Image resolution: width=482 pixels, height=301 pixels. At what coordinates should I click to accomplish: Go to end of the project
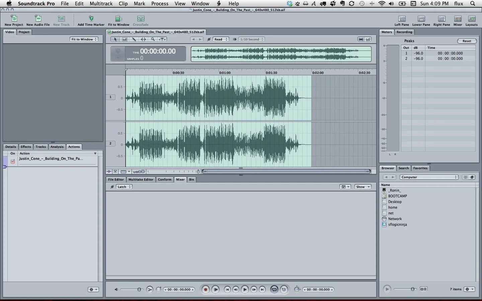(x=262, y=290)
